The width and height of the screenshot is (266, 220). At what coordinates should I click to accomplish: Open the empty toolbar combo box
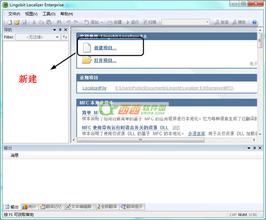click(x=186, y=22)
